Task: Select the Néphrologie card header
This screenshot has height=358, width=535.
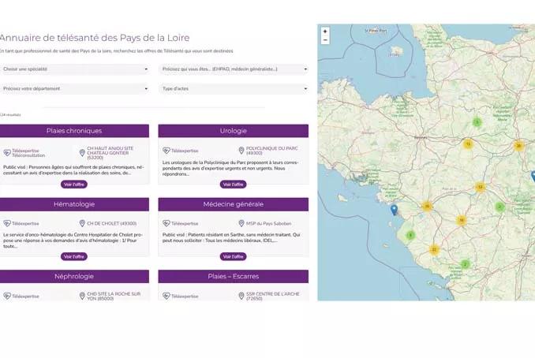Action: click(74, 277)
